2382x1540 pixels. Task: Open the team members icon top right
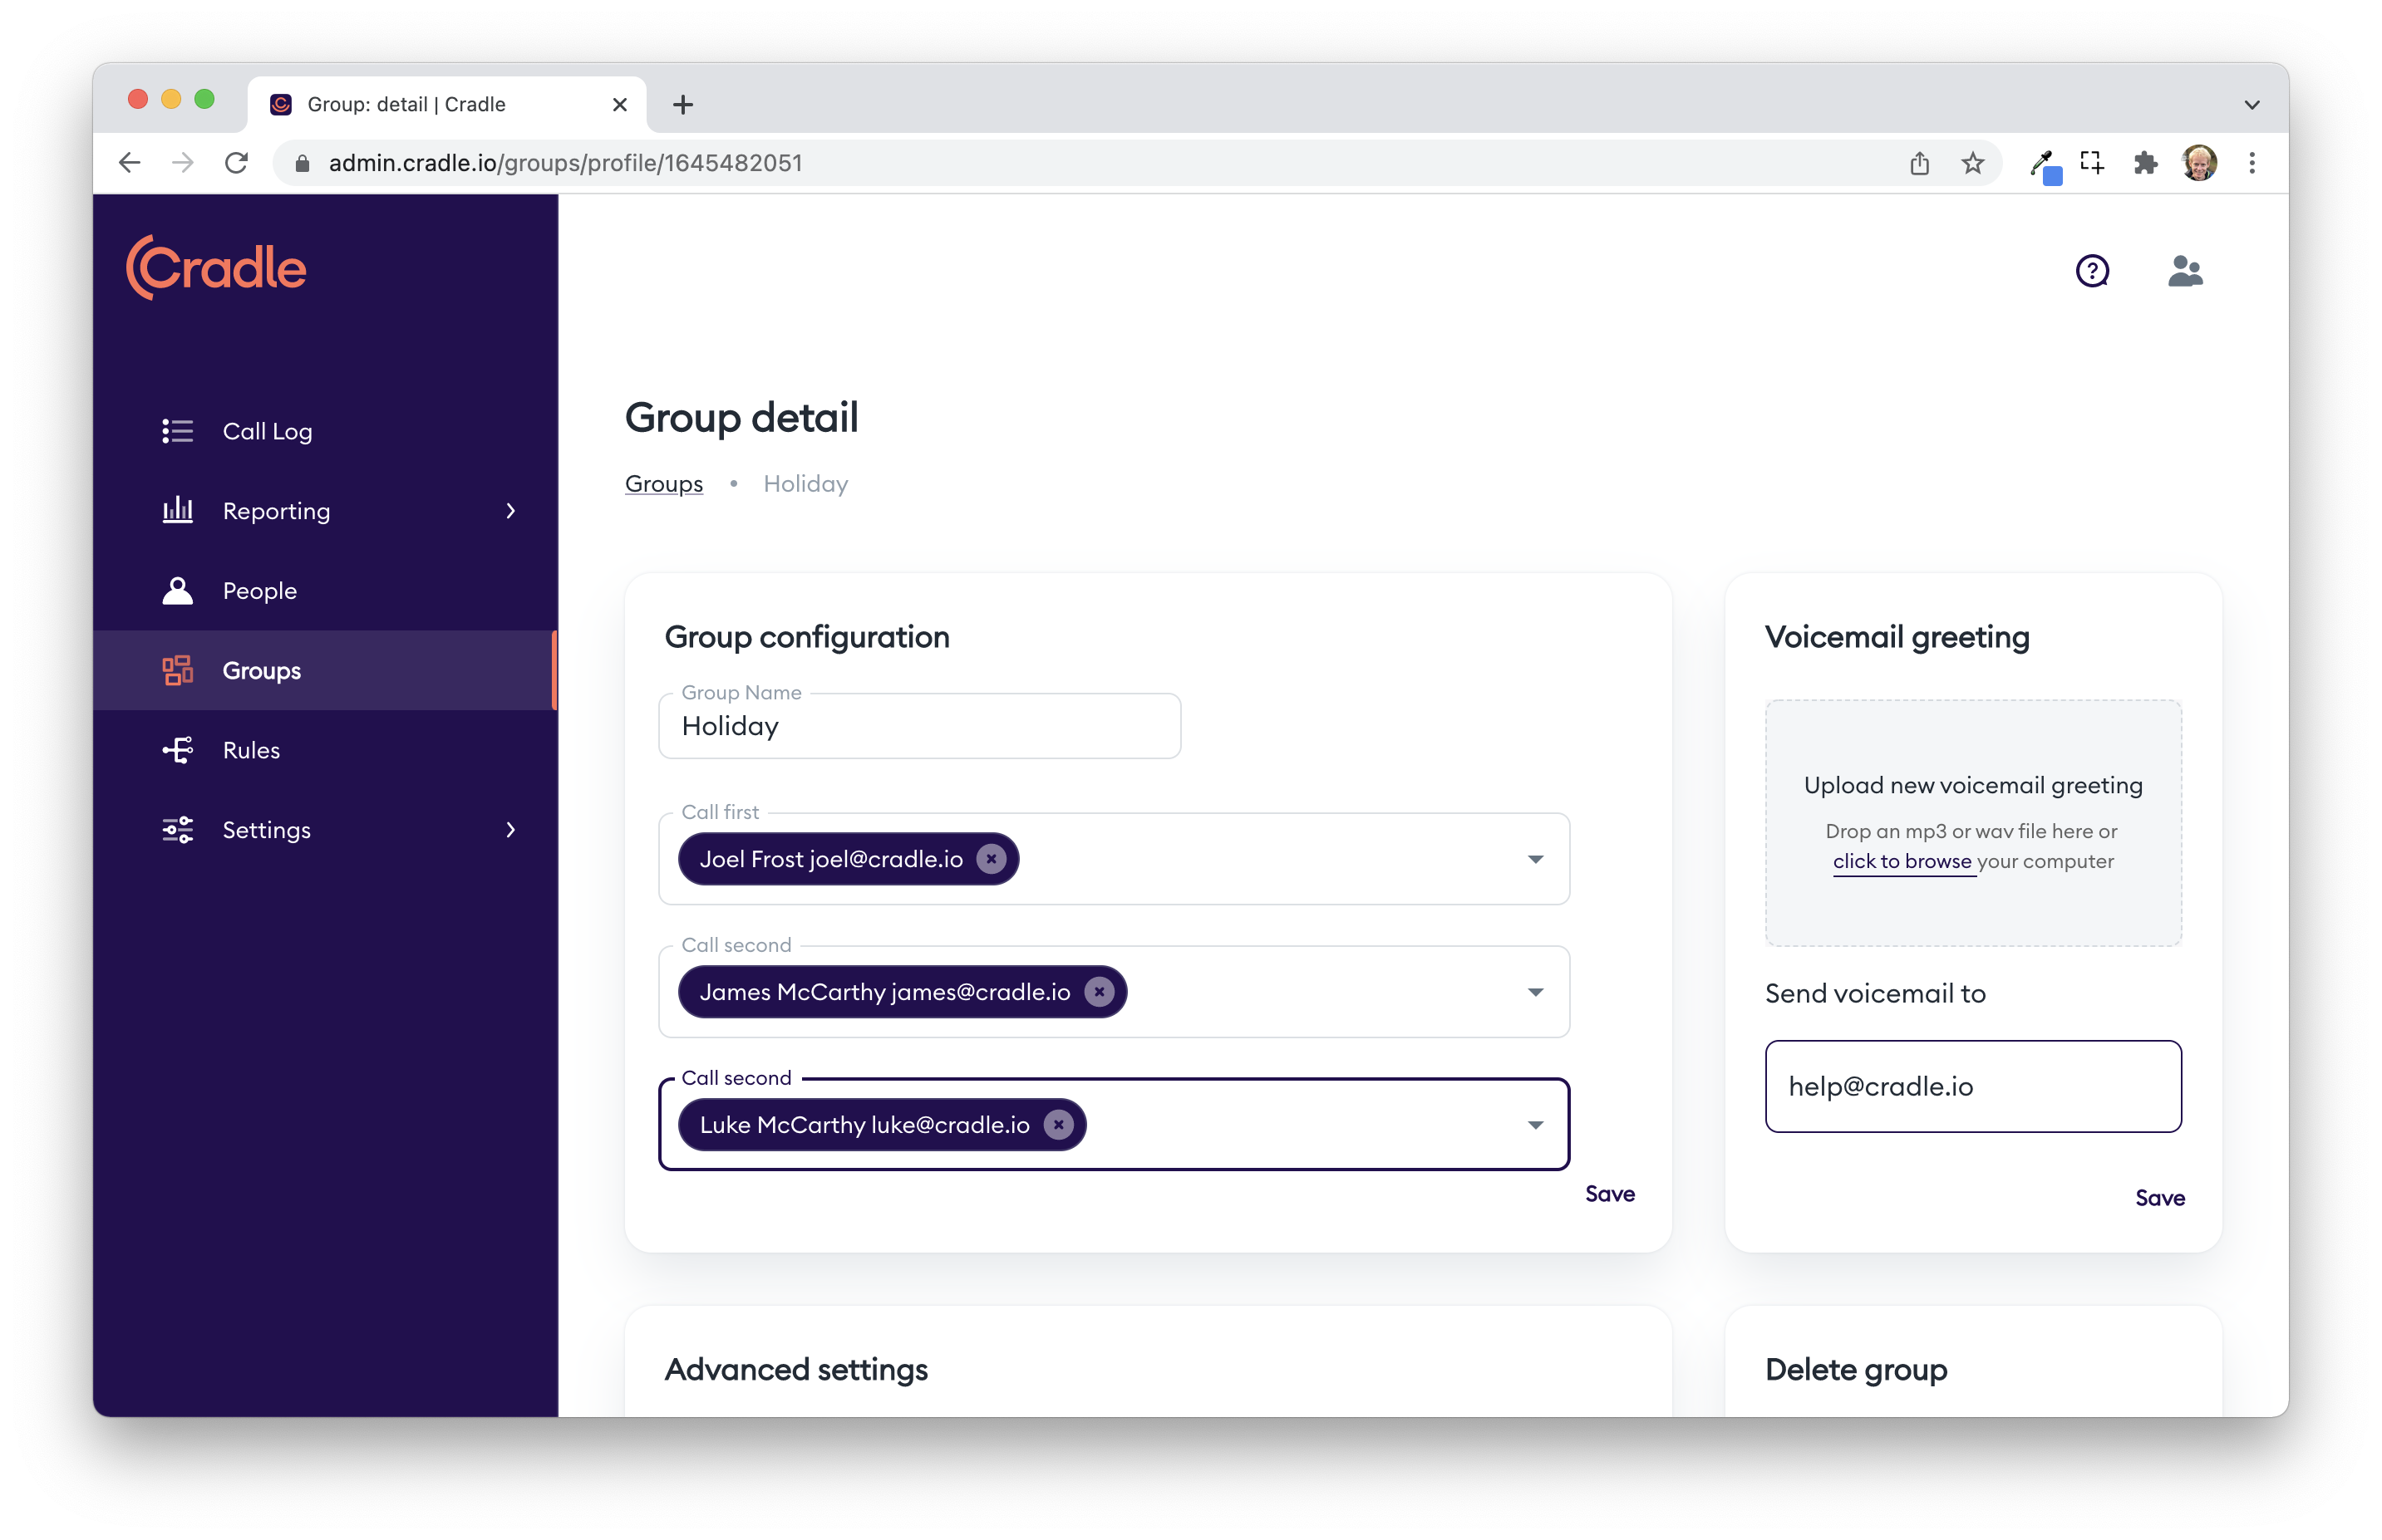point(2185,271)
